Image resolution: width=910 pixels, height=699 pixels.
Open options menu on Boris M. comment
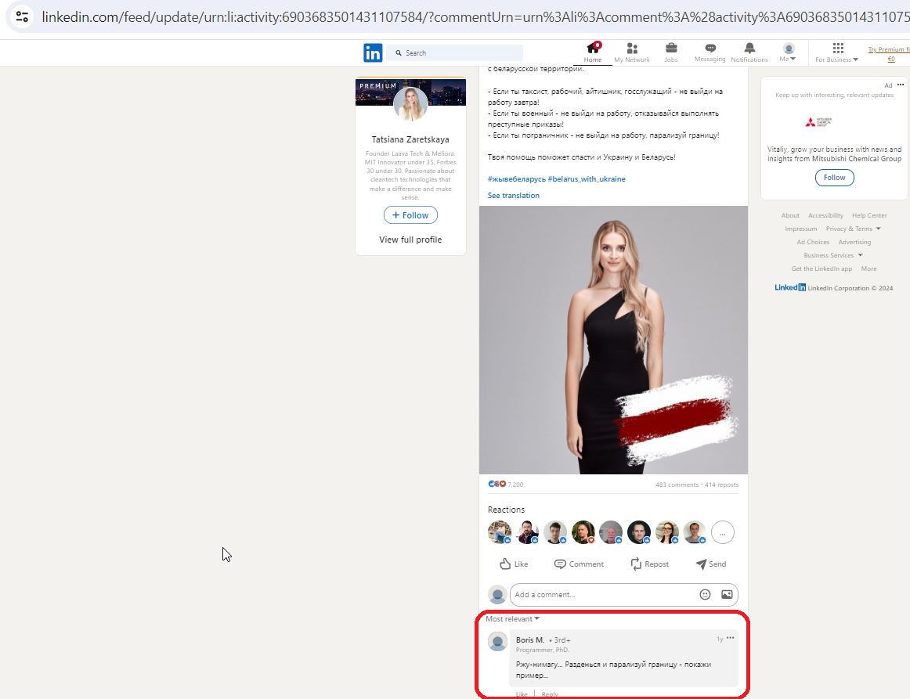(x=730, y=638)
